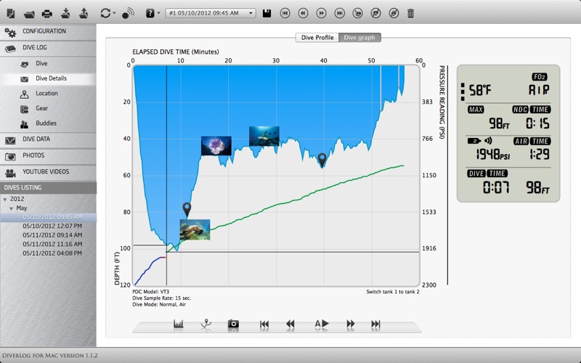Select dive 05/11/2012 04:08 PM in listing
This screenshot has width=581, height=363.
click(x=52, y=253)
